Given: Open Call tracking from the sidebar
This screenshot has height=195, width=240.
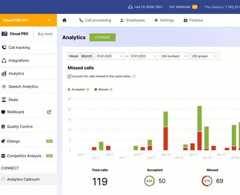Looking at the screenshot, I should (x=19, y=48).
